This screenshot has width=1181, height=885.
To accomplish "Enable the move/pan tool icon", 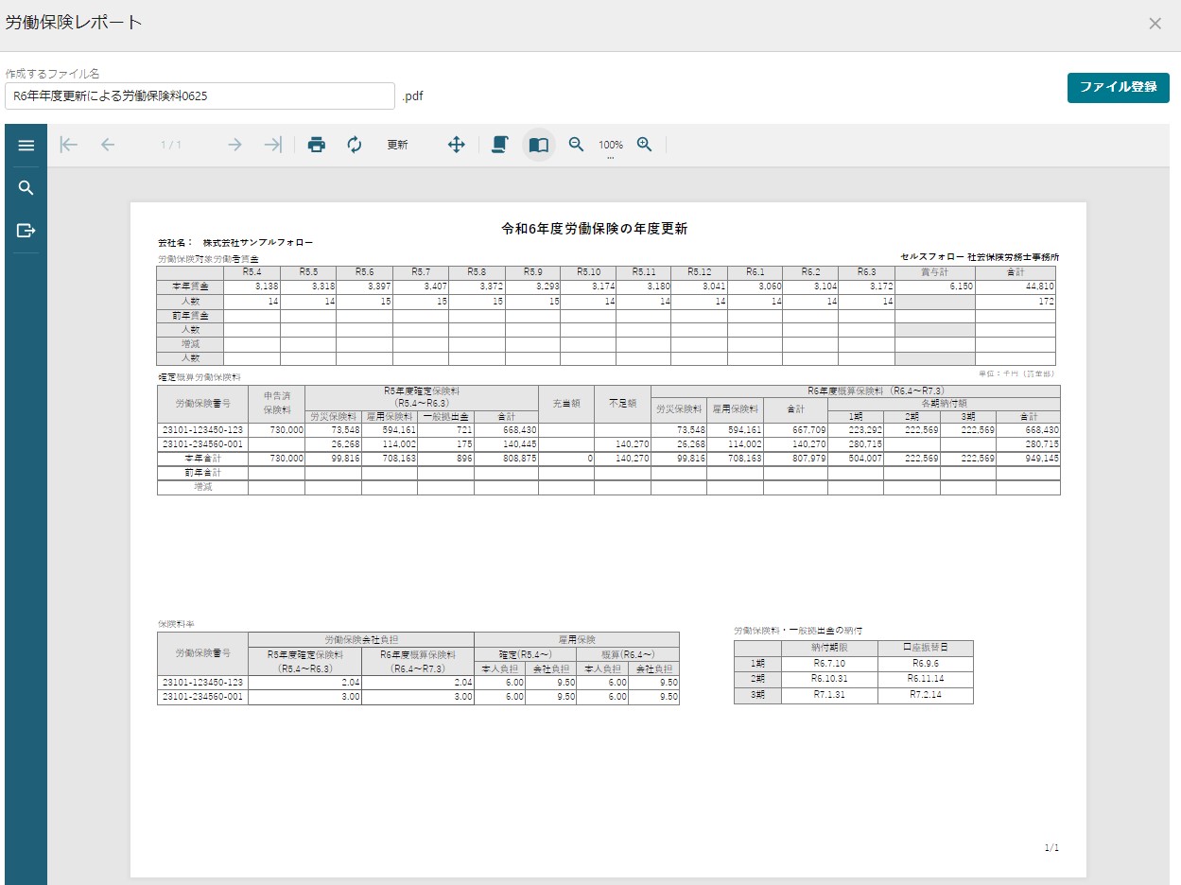I will click(x=456, y=145).
